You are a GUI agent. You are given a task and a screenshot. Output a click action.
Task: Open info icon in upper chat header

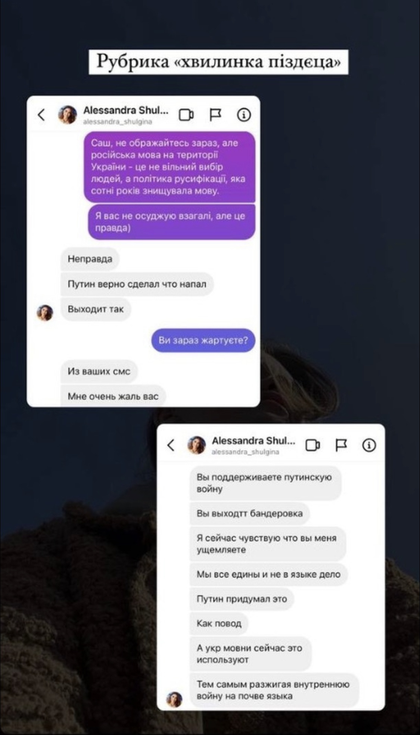(244, 115)
